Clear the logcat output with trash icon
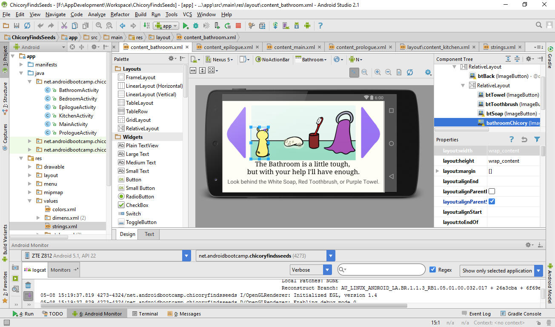Image resolution: width=555 pixels, height=327 pixels. [28, 285]
